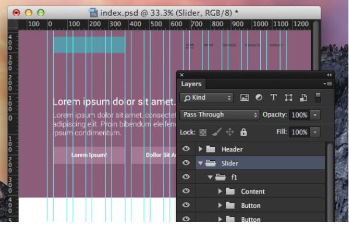Lock position move icon
The width and height of the screenshot is (349, 226).
230,132
